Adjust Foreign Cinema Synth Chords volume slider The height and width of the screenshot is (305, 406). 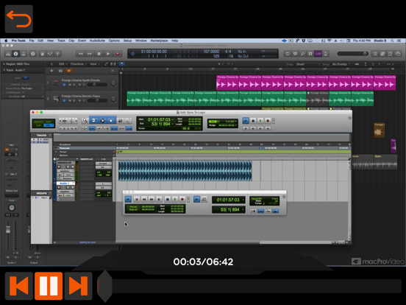[x=97, y=85]
